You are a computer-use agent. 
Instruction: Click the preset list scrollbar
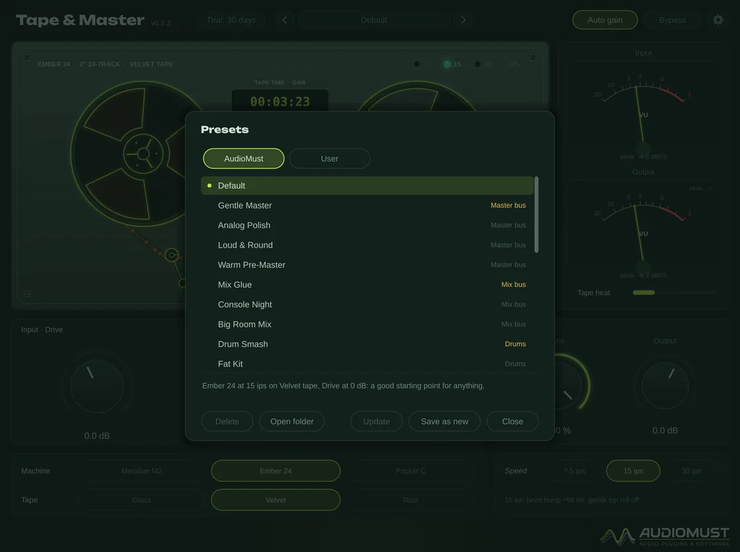536,215
